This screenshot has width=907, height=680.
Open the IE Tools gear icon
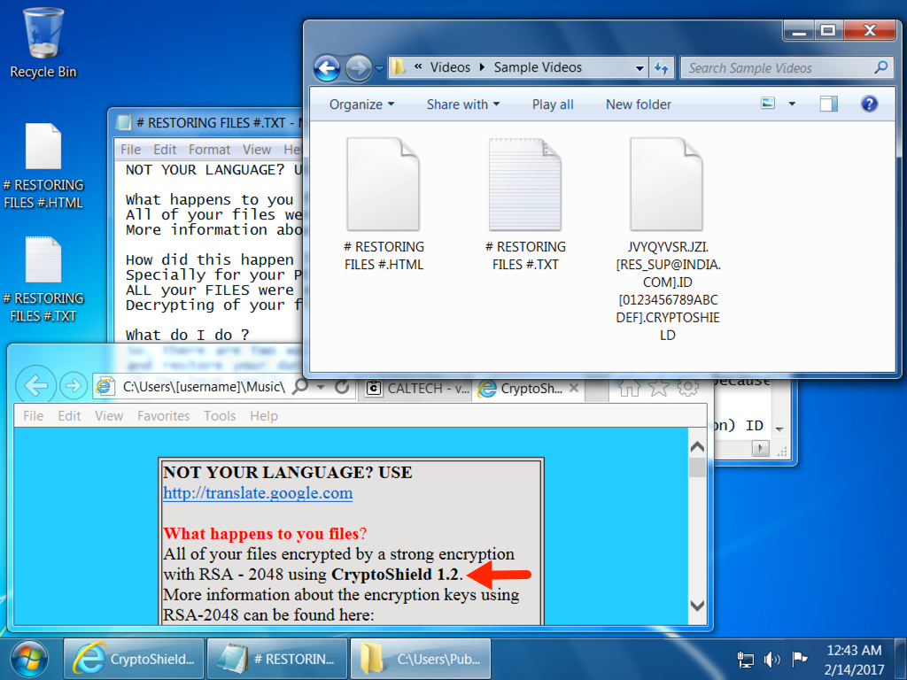[688, 388]
